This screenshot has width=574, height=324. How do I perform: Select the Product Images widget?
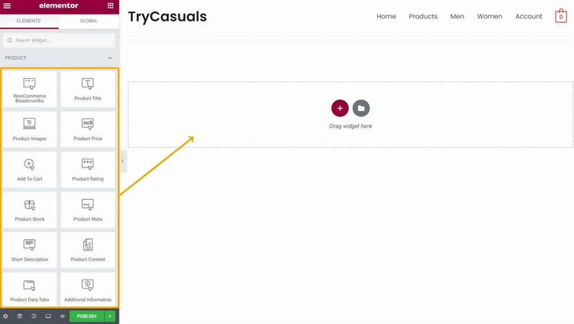tap(30, 129)
